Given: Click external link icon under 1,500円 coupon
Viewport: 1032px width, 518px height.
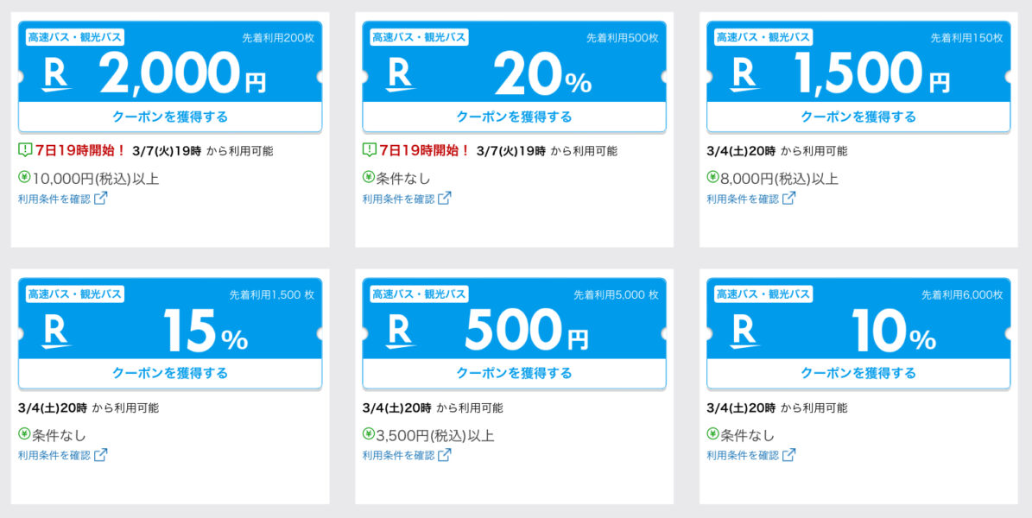Looking at the screenshot, I should [x=789, y=198].
